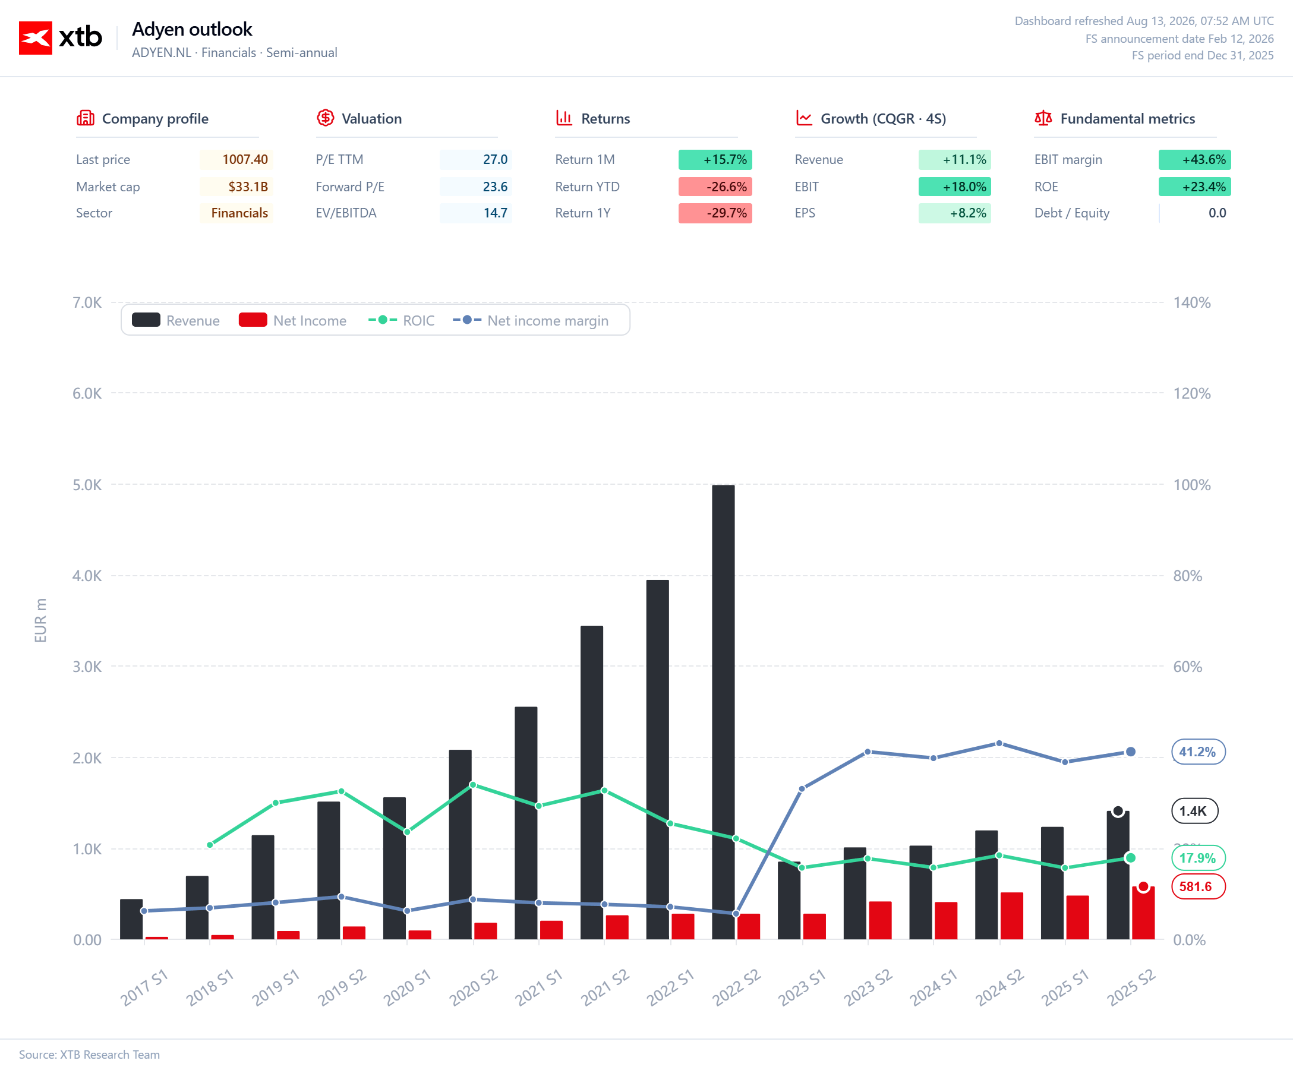Select the Last price value 1007.40
The width and height of the screenshot is (1293, 1067).
point(236,160)
